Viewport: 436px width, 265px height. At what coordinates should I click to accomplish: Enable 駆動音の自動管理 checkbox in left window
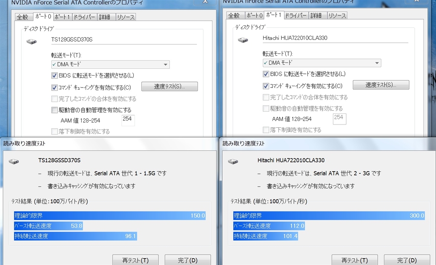(54, 110)
